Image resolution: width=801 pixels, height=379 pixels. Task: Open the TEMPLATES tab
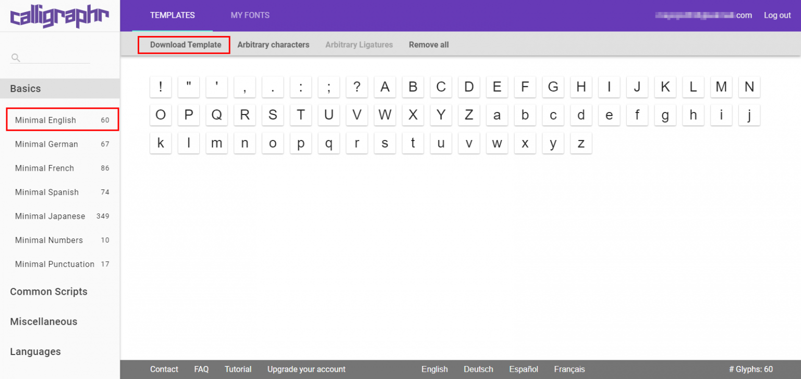[172, 15]
